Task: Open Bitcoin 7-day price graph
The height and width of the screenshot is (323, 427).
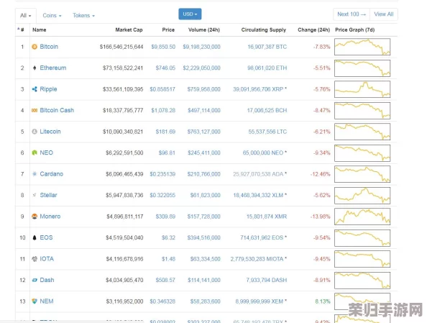Action: (362, 47)
